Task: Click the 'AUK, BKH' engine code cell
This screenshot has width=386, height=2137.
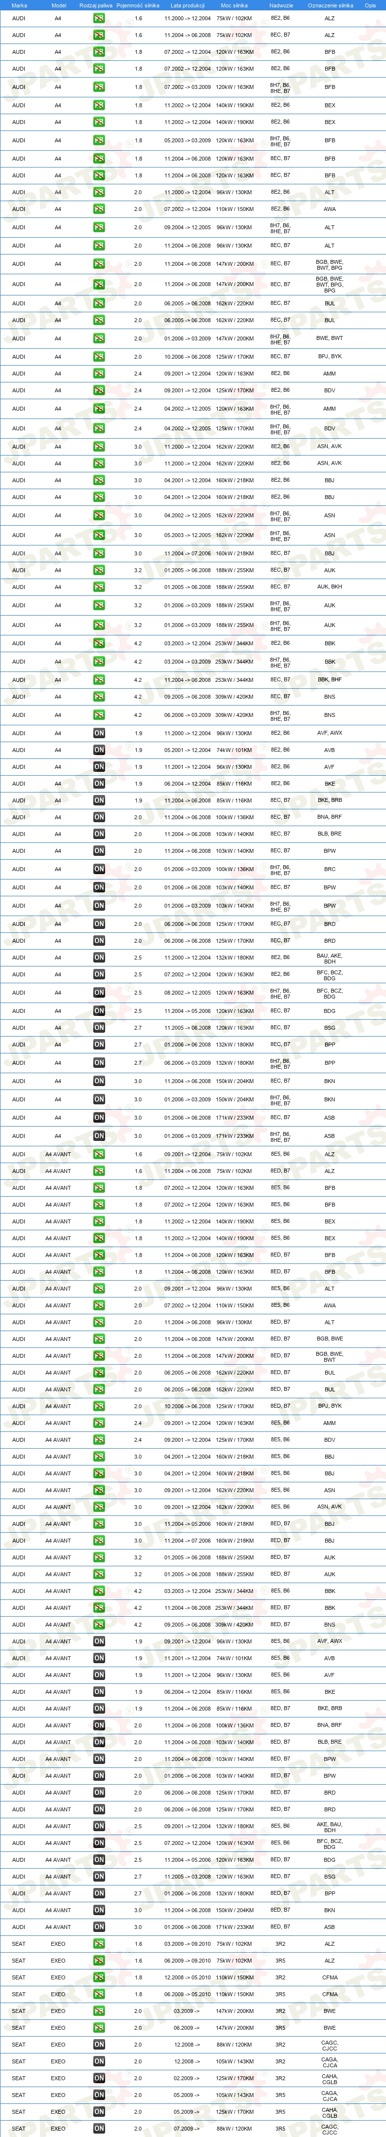Action: 330,587
